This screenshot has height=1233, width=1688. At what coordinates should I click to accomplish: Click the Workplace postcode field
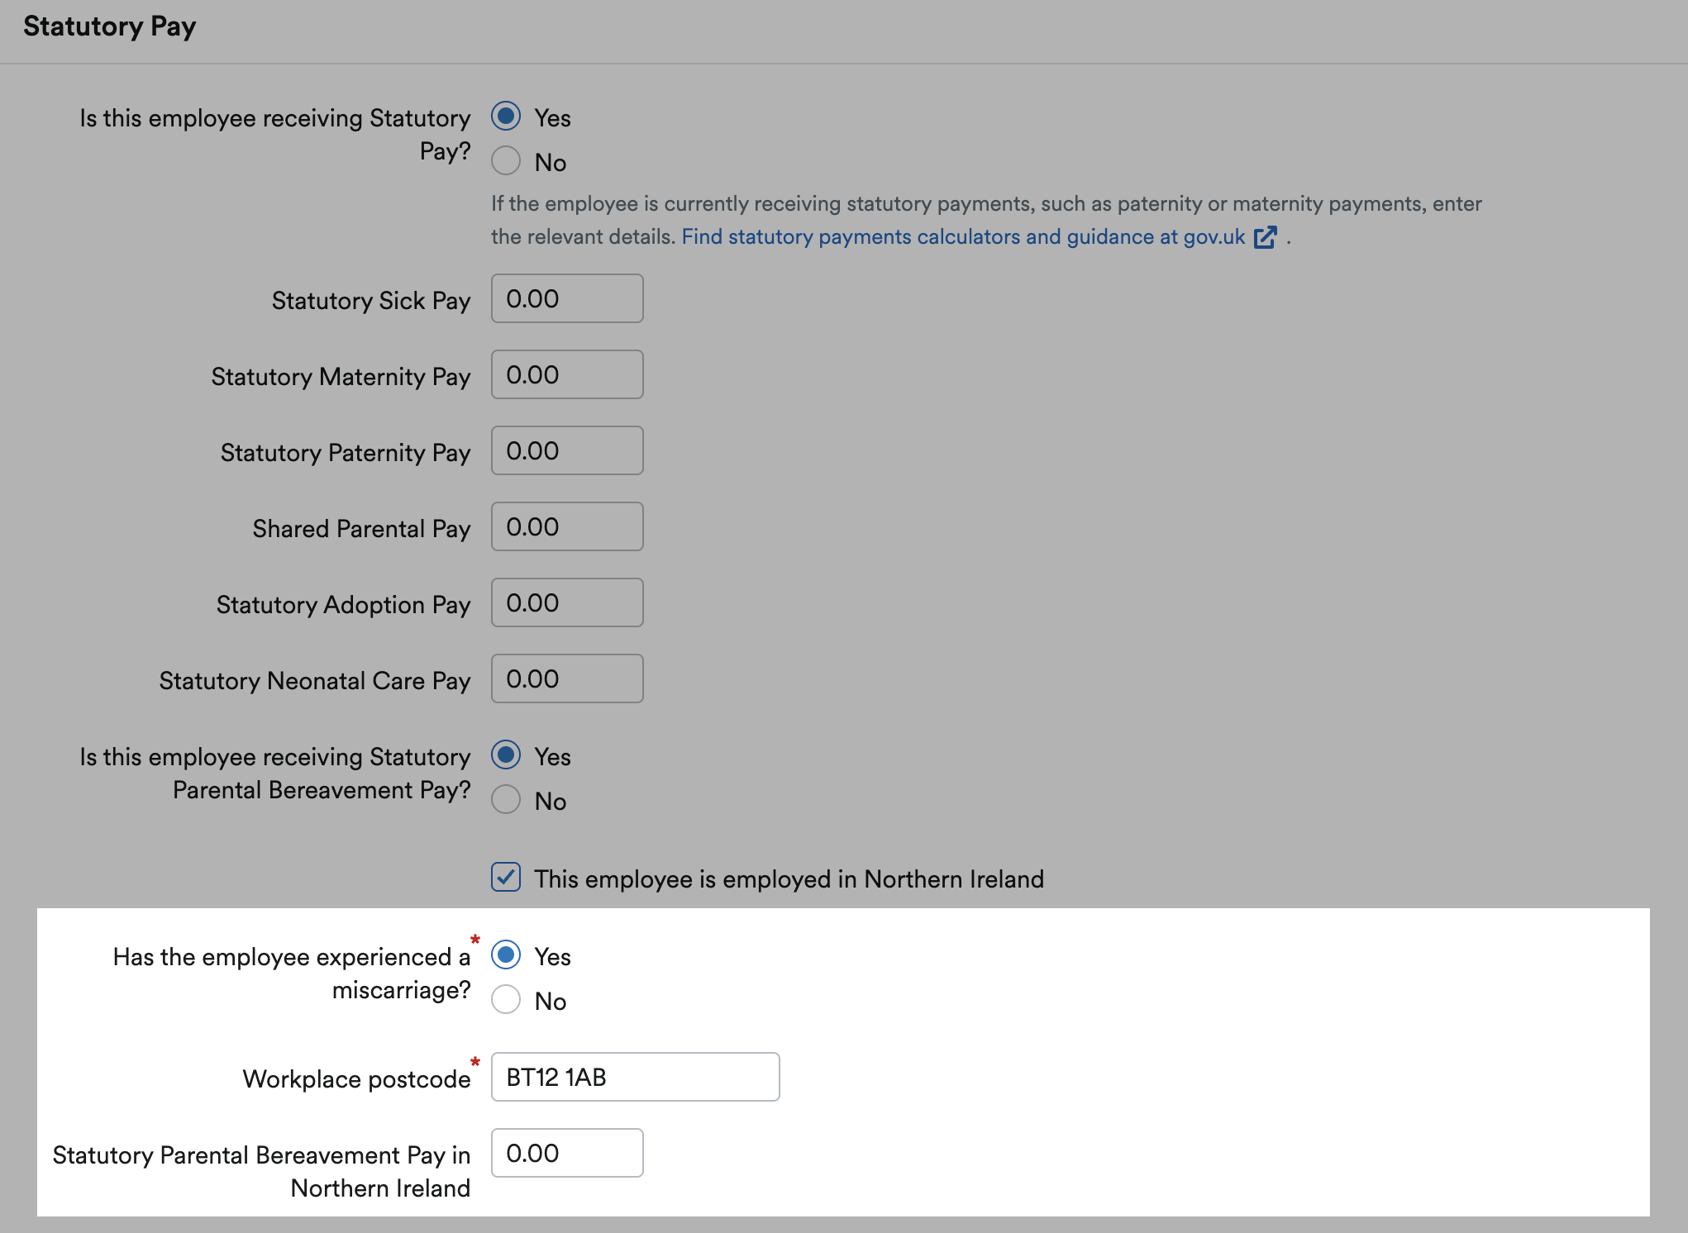click(x=635, y=1077)
